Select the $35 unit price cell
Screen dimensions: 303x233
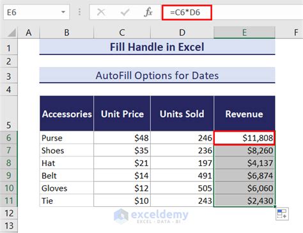122,150
